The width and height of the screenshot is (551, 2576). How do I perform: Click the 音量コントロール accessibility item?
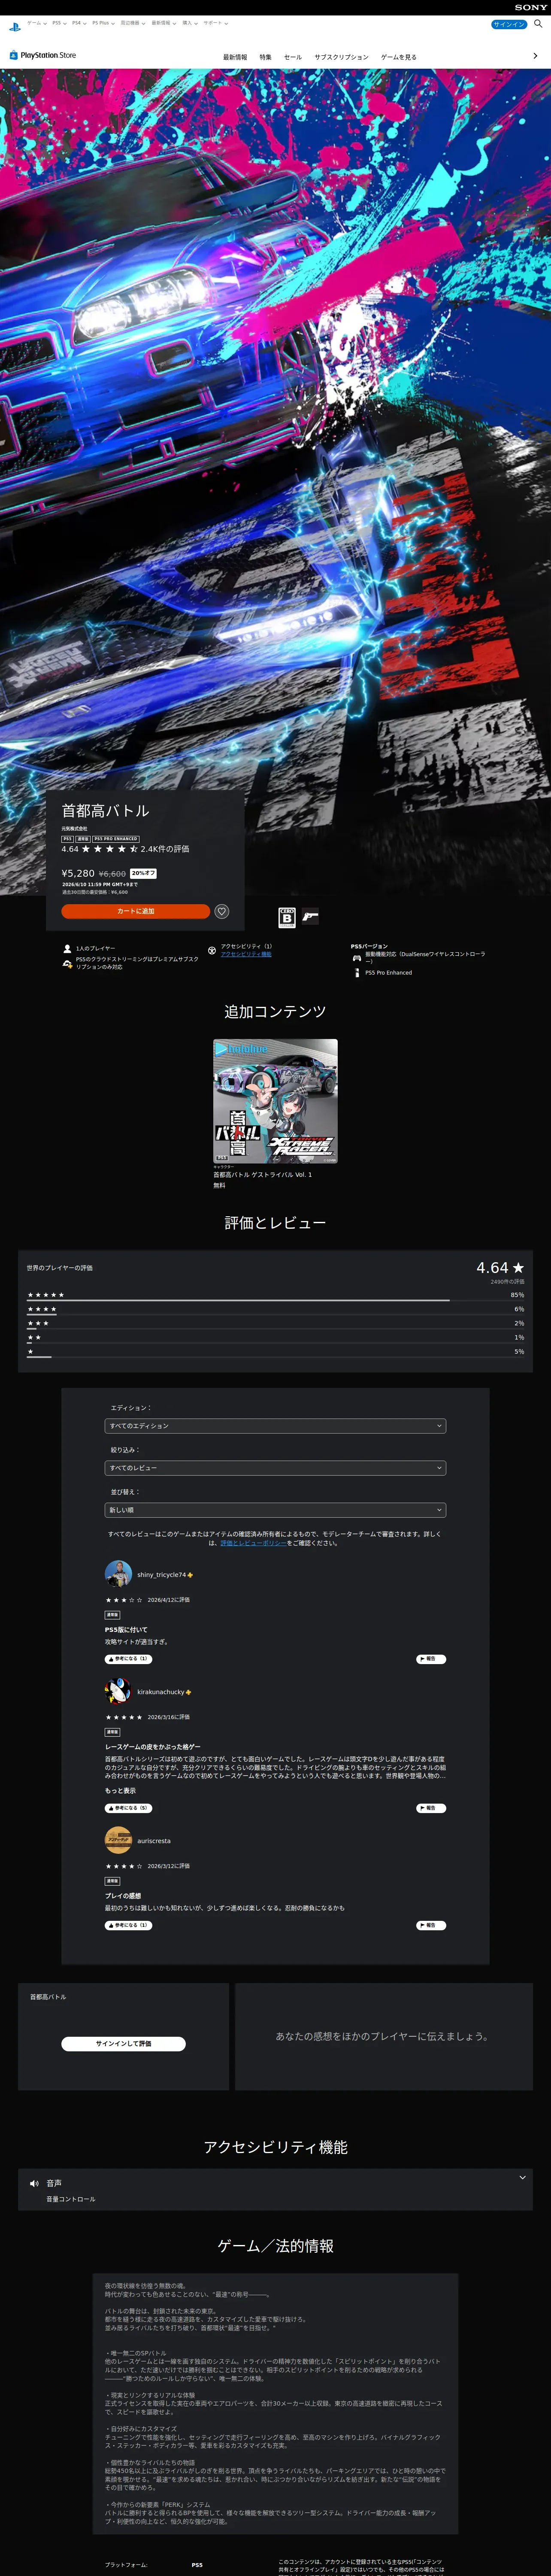point(71,2199)
